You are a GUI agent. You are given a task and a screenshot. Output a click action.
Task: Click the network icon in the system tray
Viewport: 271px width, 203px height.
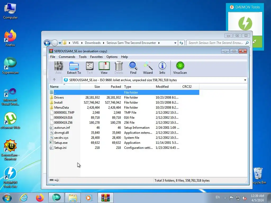pos(238,198)
